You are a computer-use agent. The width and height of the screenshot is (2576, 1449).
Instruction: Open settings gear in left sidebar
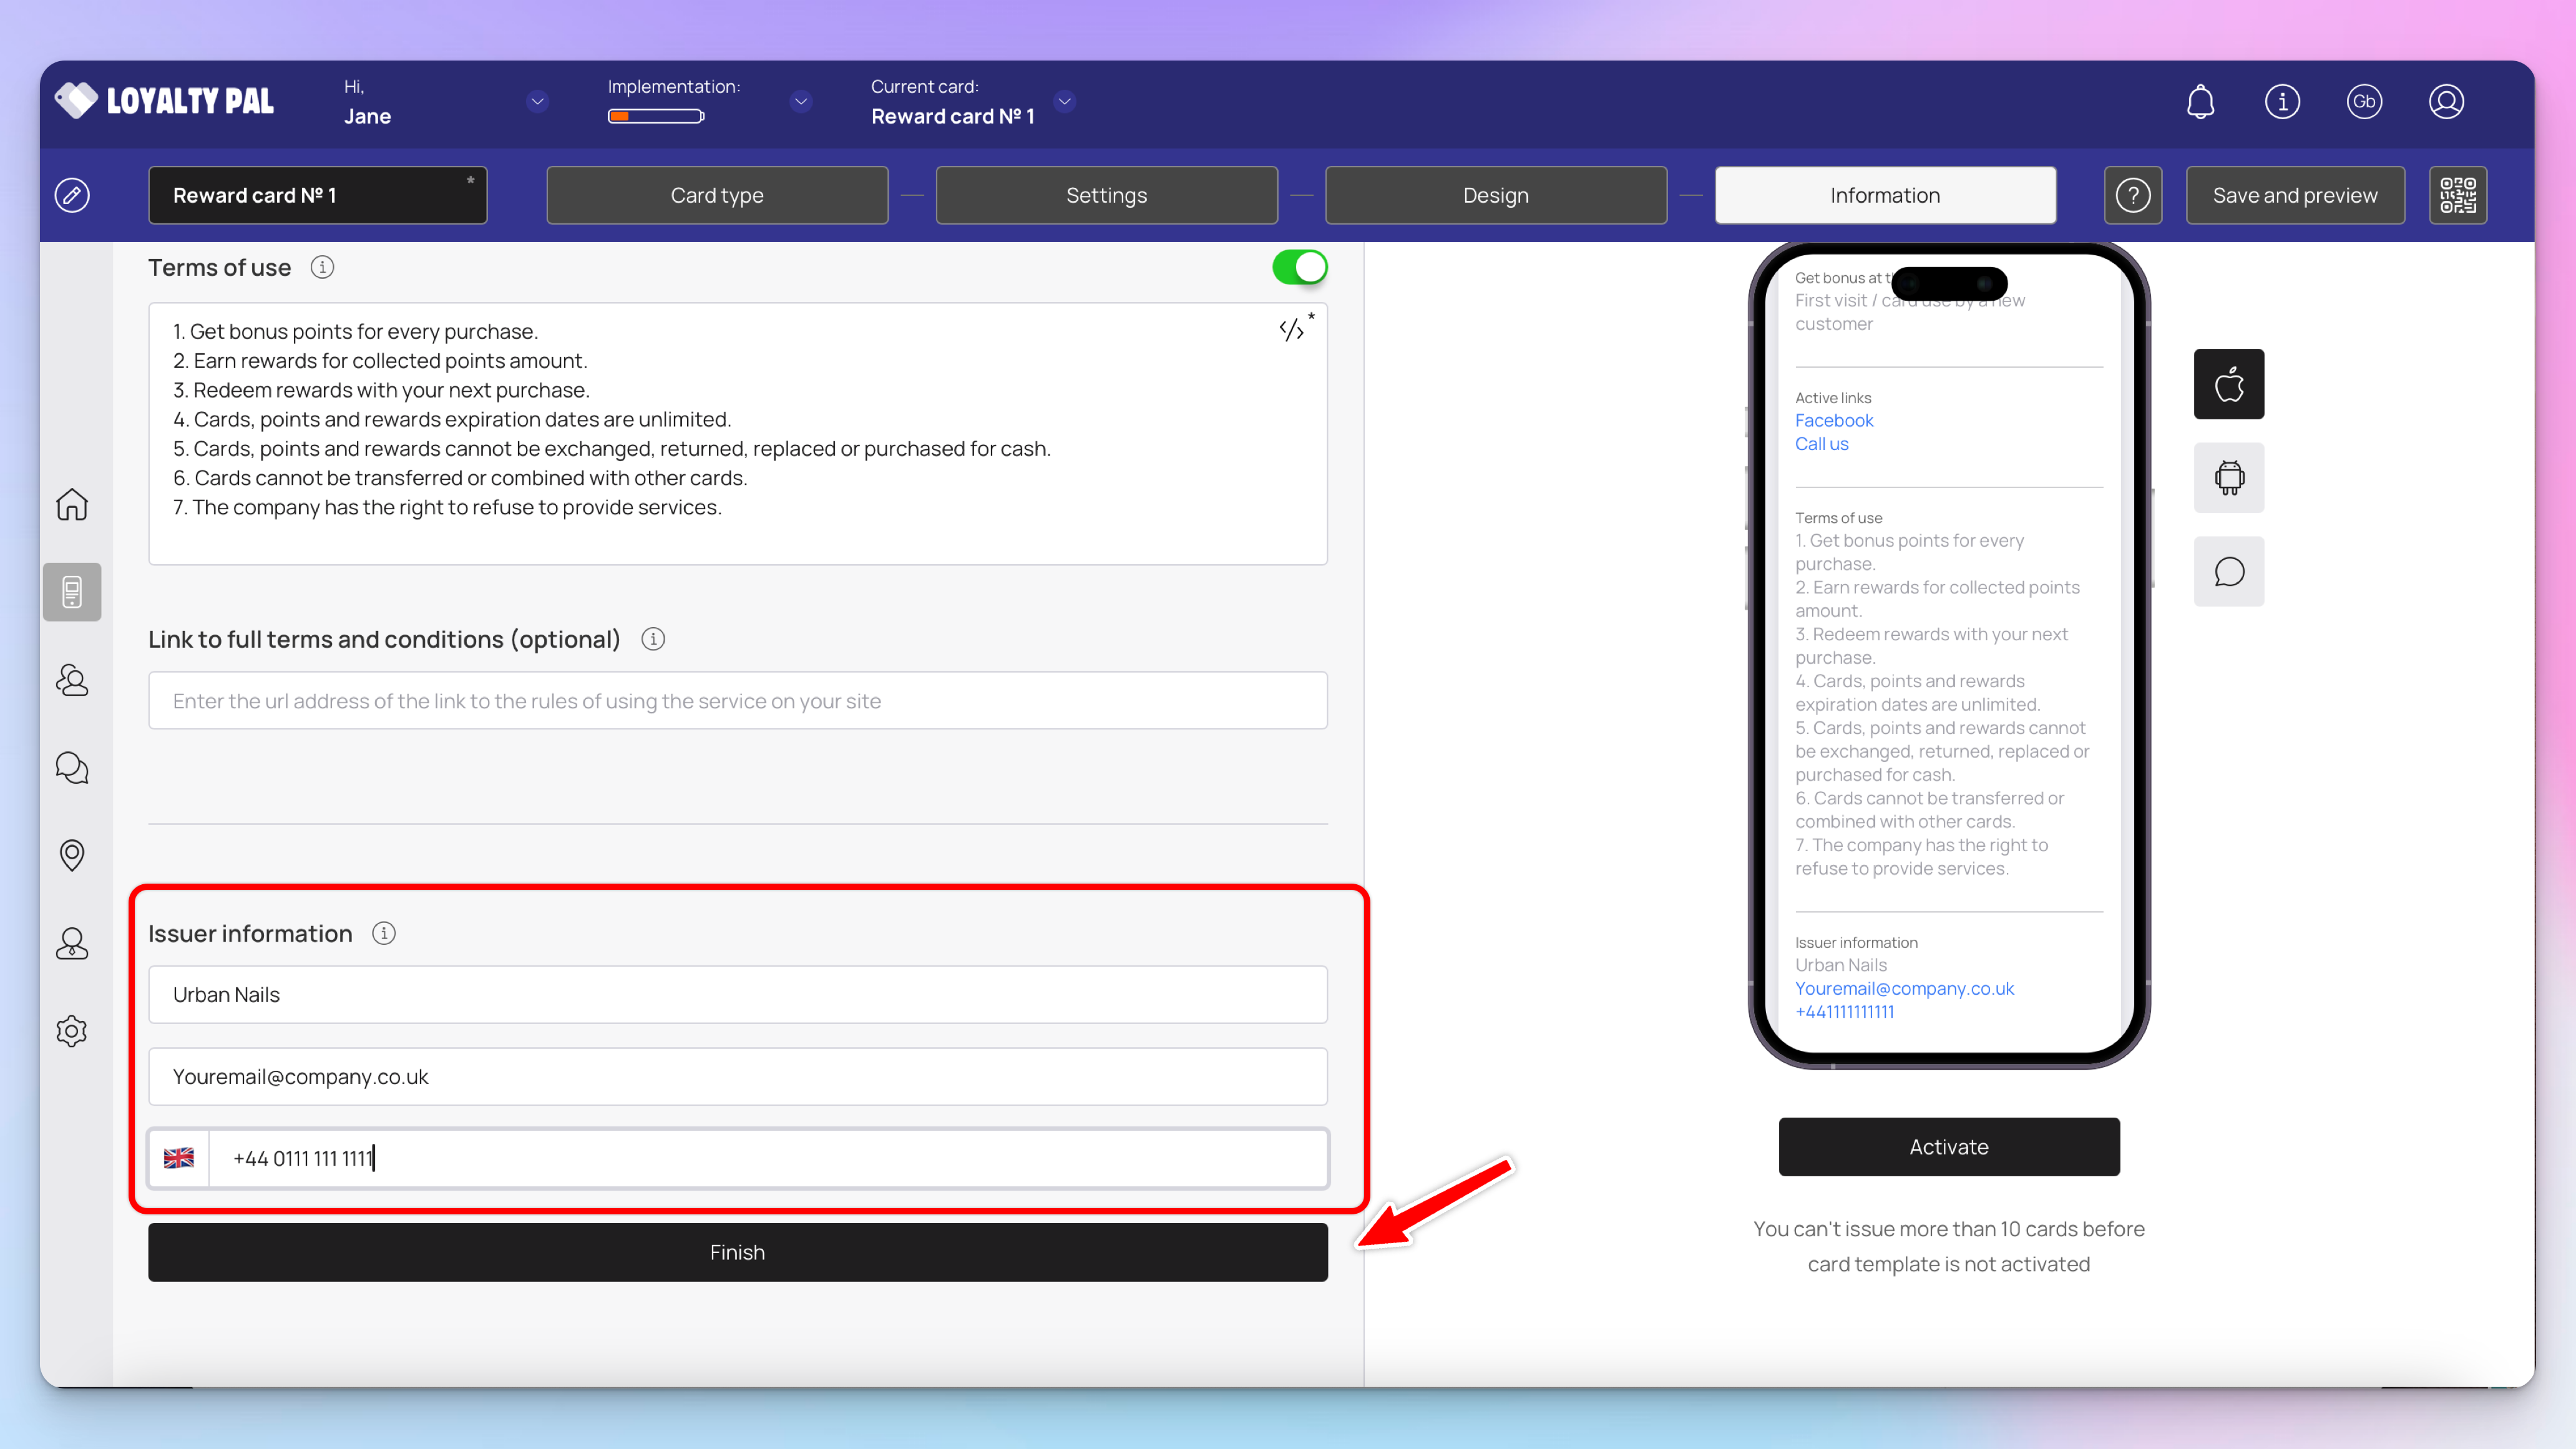72,1031
